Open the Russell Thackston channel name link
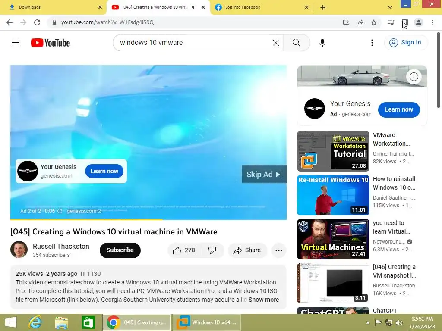Screen dimensions: 442x331 coord(61,246)
